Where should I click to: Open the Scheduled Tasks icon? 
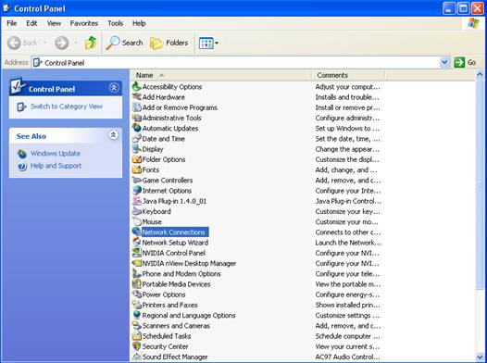coord(137,336)
